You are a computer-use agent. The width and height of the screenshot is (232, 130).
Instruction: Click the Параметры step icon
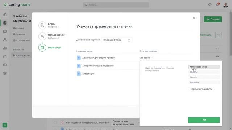coord(42,47)
